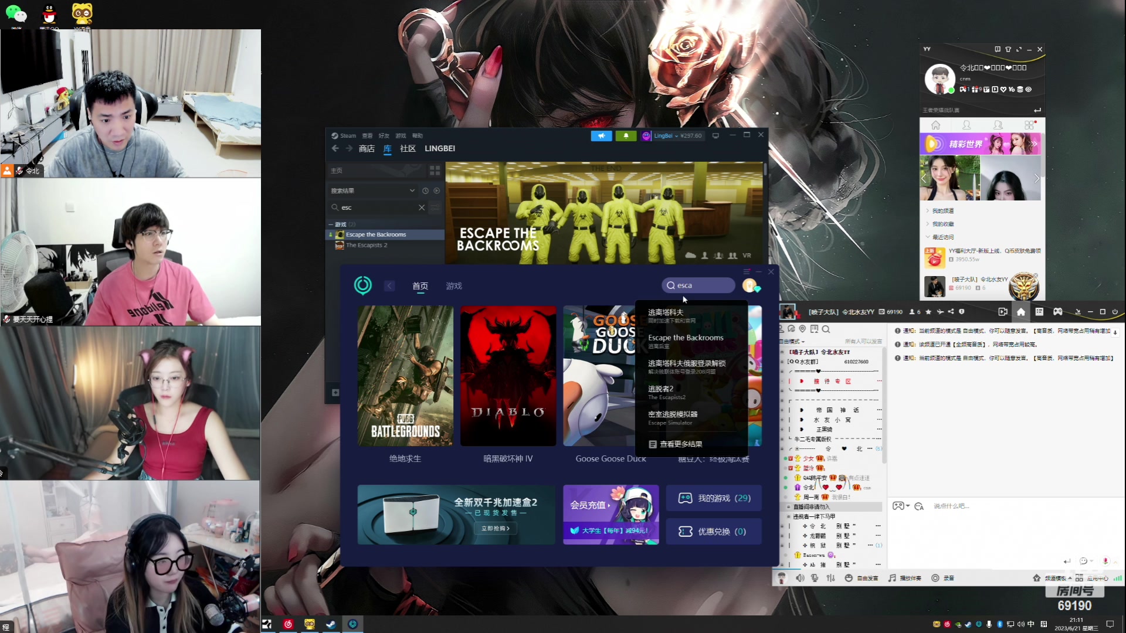
Task: Open Steam Big Picture mode monitor icon
Action: click(715, 135)
